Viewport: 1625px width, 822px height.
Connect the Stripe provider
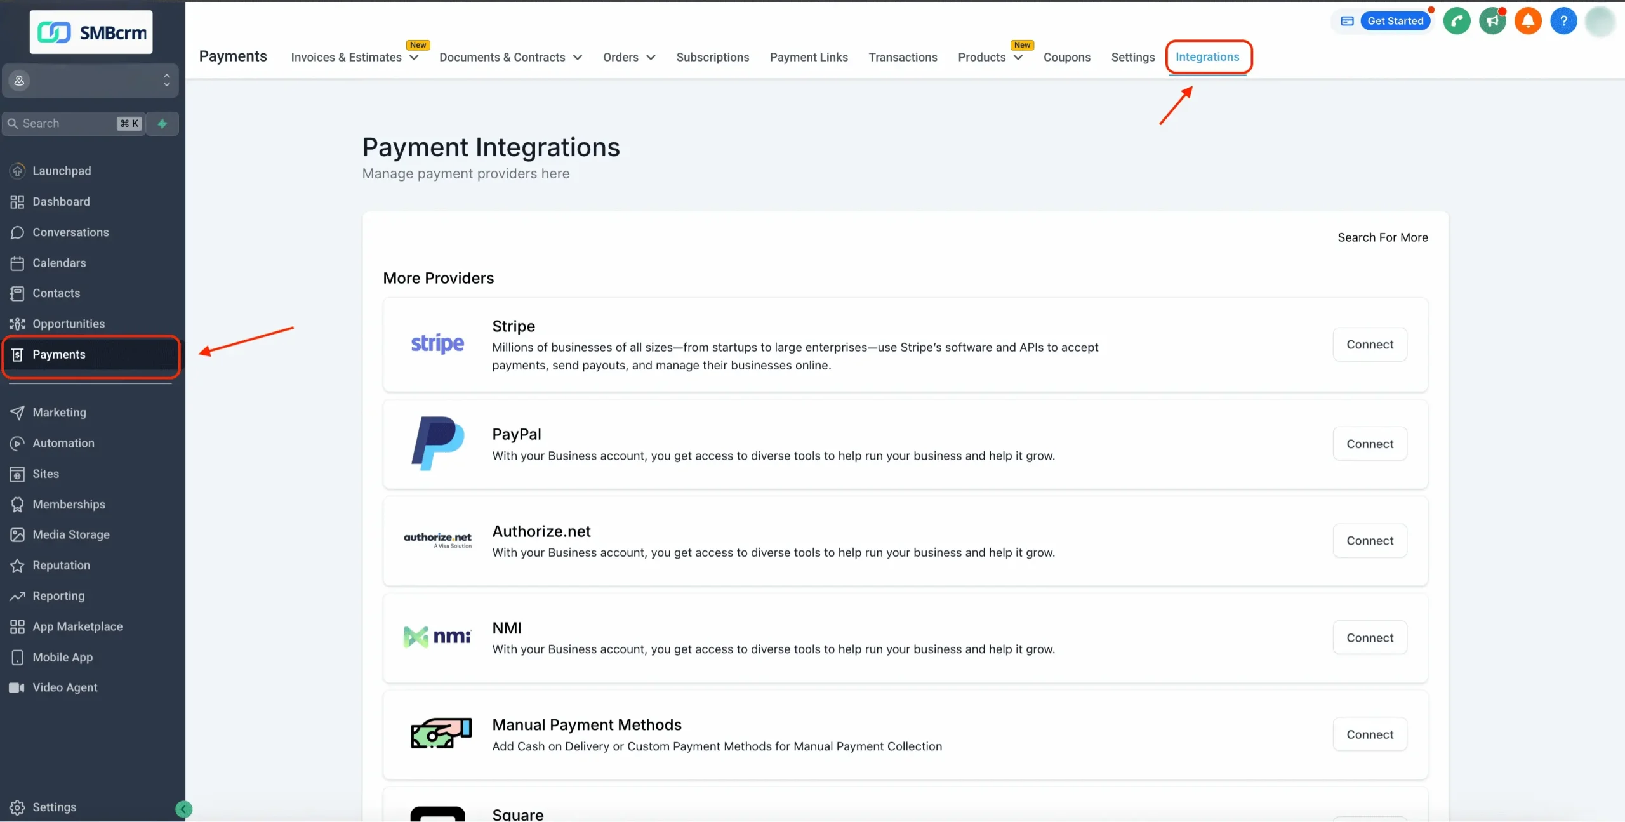click(1370, 345)
